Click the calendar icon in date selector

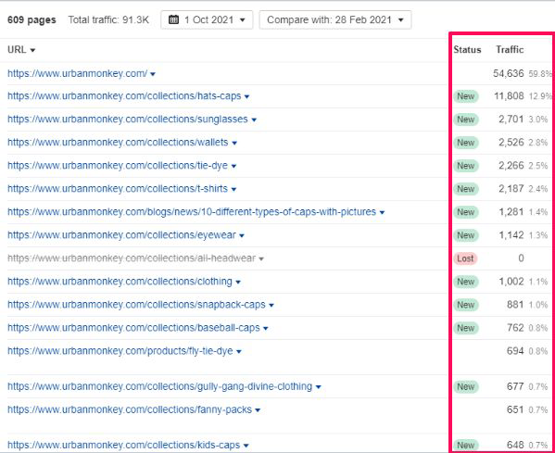point(173,19)
